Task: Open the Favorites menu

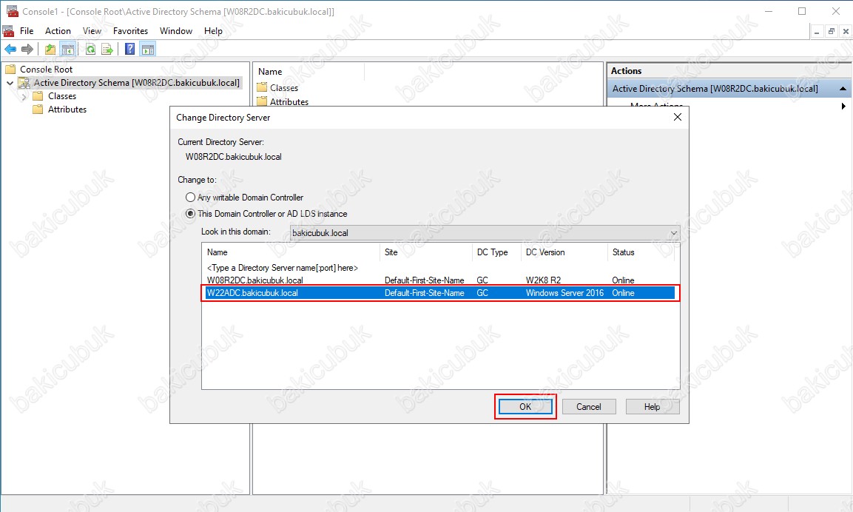Action: coord(130,31)
